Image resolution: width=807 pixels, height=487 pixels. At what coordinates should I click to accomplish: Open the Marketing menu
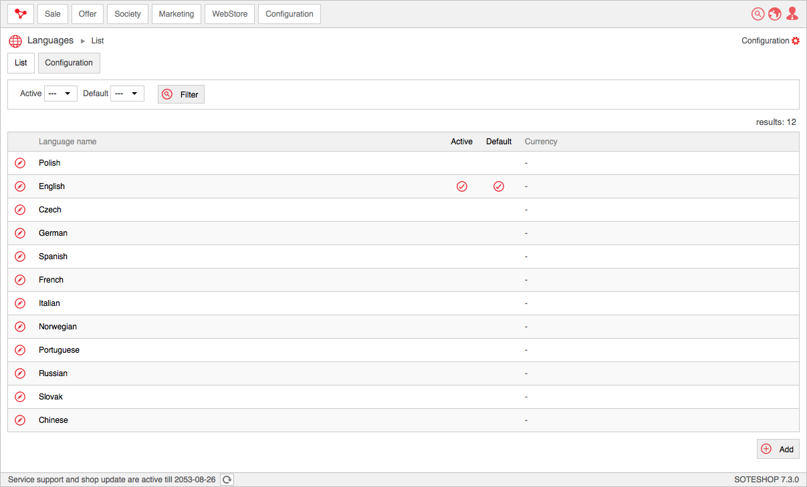177,14
